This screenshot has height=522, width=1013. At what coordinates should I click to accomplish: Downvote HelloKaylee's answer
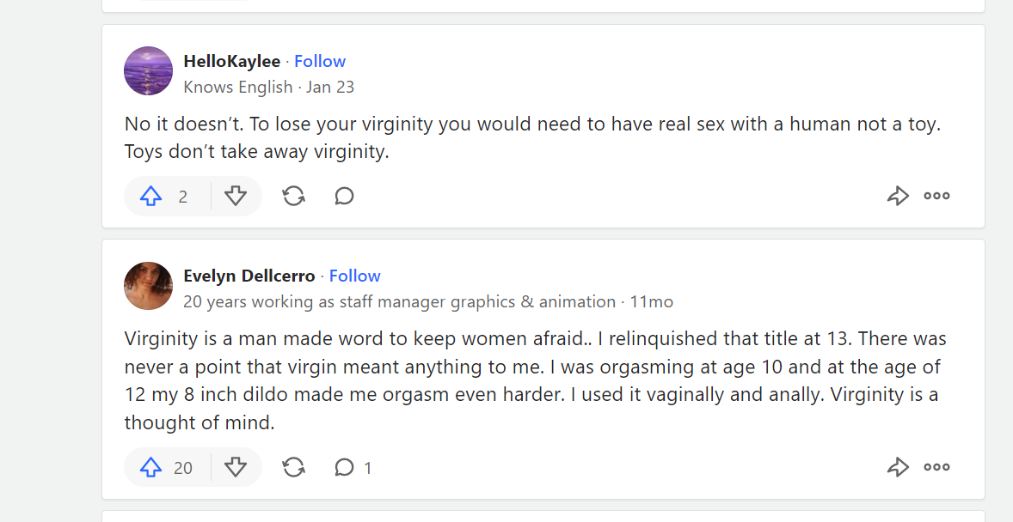point(236,196)
